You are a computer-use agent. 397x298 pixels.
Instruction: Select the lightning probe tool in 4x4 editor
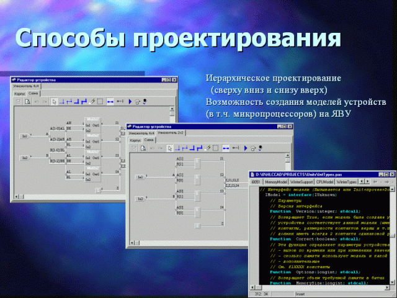point(93,101)
